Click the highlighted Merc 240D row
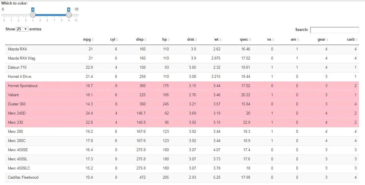This screenshot has height=185, width=365. [17, 113]
